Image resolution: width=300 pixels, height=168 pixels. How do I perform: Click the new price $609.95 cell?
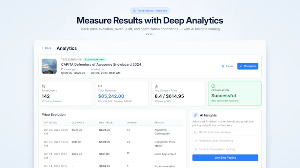(x=105, y=130)
